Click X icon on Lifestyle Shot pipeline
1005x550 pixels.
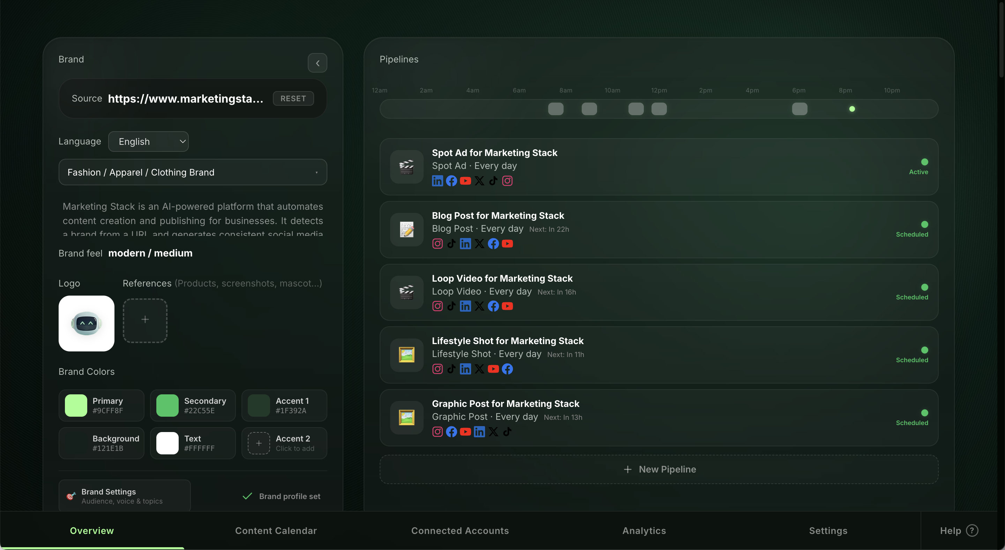tap(479, 369)
